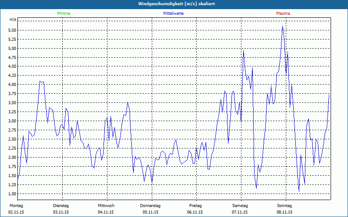Viewport: 348px width, 217px height.
Task: Click the Mittelwerte legend label
Action: [x=173, y=13]
